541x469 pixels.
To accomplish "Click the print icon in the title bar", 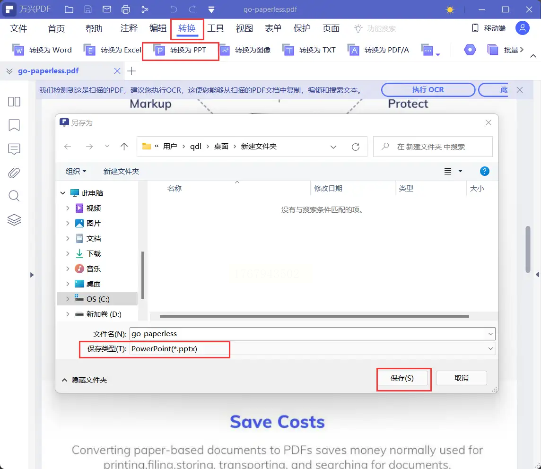I will tap(126, 9).
